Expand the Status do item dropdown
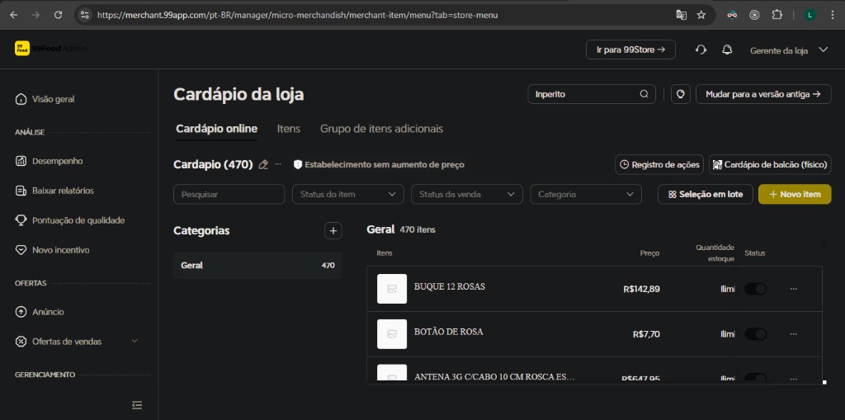845x420 pixels. pyautogui.click(x=348, y=194)
